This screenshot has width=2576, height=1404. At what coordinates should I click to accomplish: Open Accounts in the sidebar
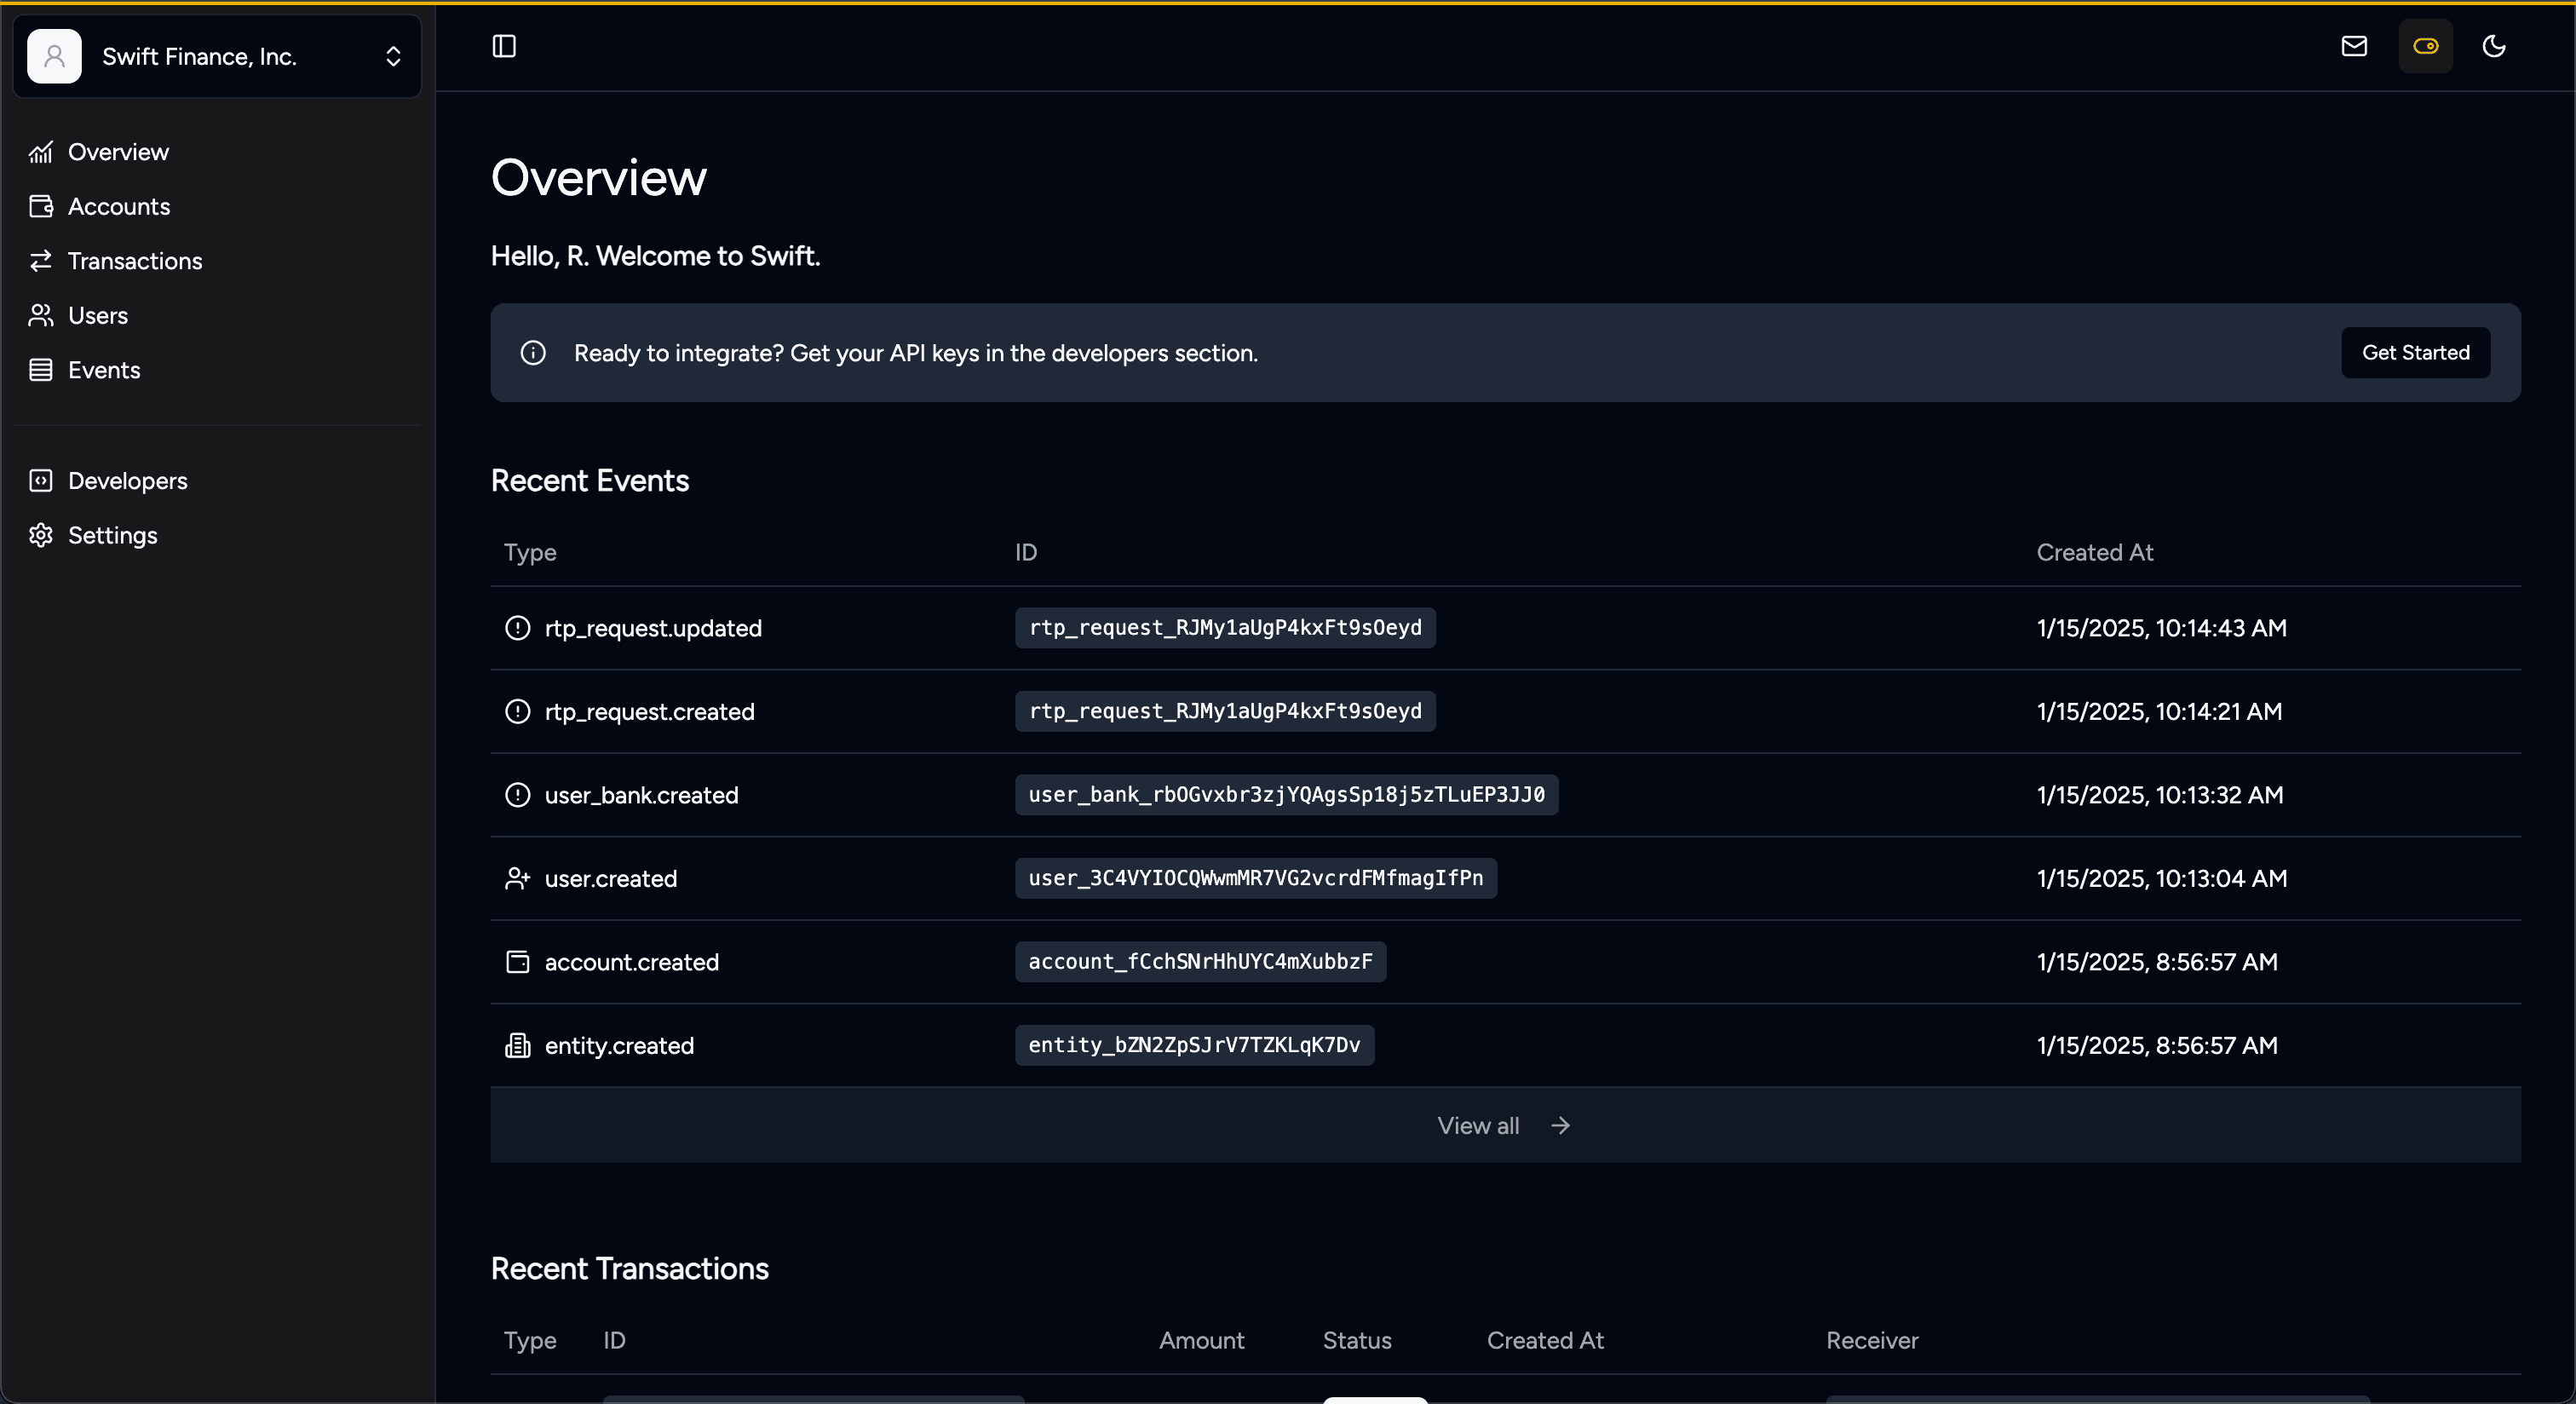pyautogui.click(x=119, y=206)
